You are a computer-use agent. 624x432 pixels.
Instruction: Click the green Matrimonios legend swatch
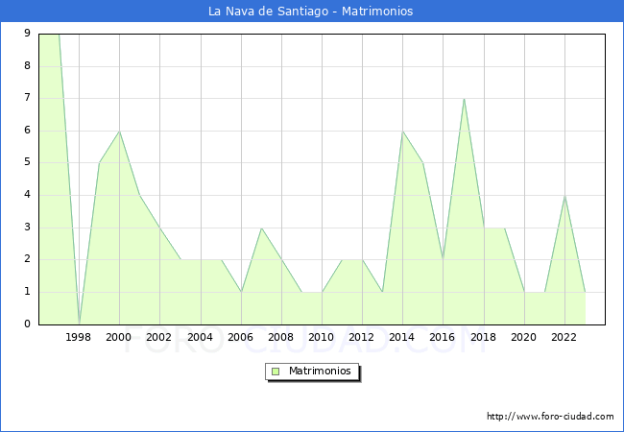(276, 372)
